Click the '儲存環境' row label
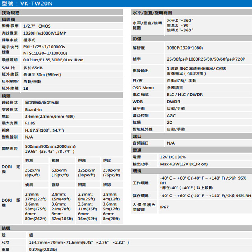 click(x=141, y=196)
